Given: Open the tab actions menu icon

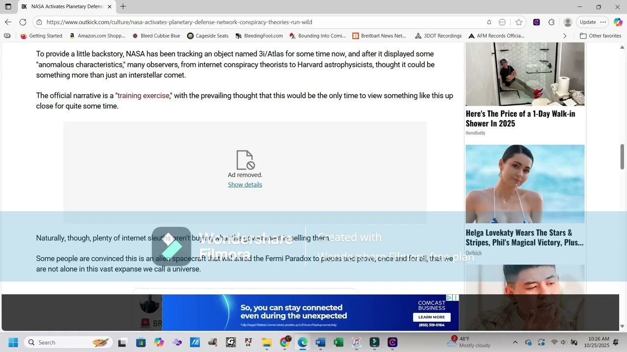Looking at the screenshot, I should click(8, 7).
